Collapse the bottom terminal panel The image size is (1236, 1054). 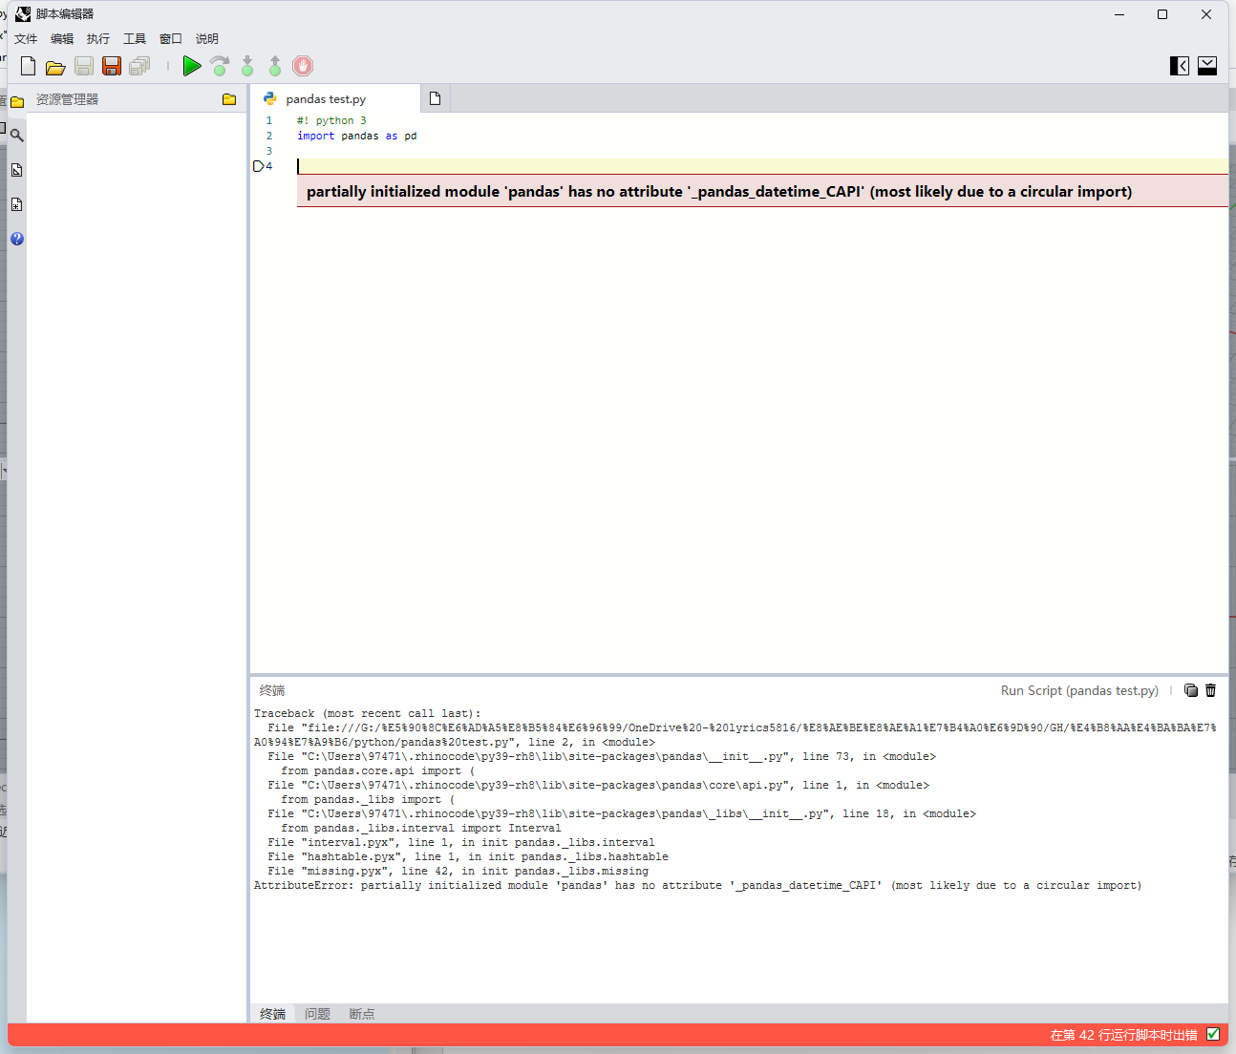tap(1206, 65)
